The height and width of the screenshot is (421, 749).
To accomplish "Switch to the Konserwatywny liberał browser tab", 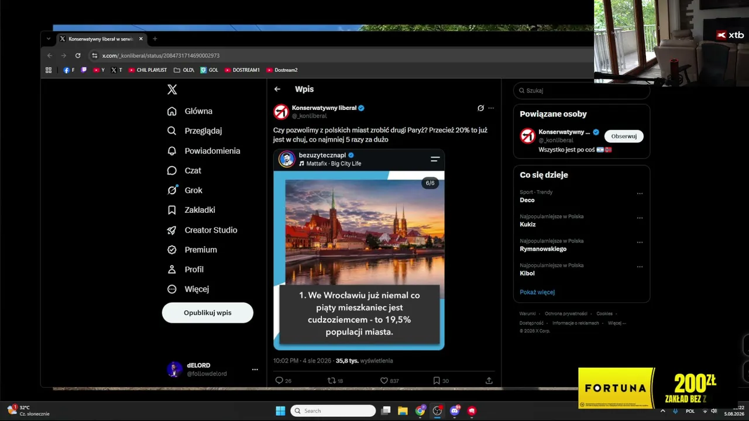I will tap(101, 39).
